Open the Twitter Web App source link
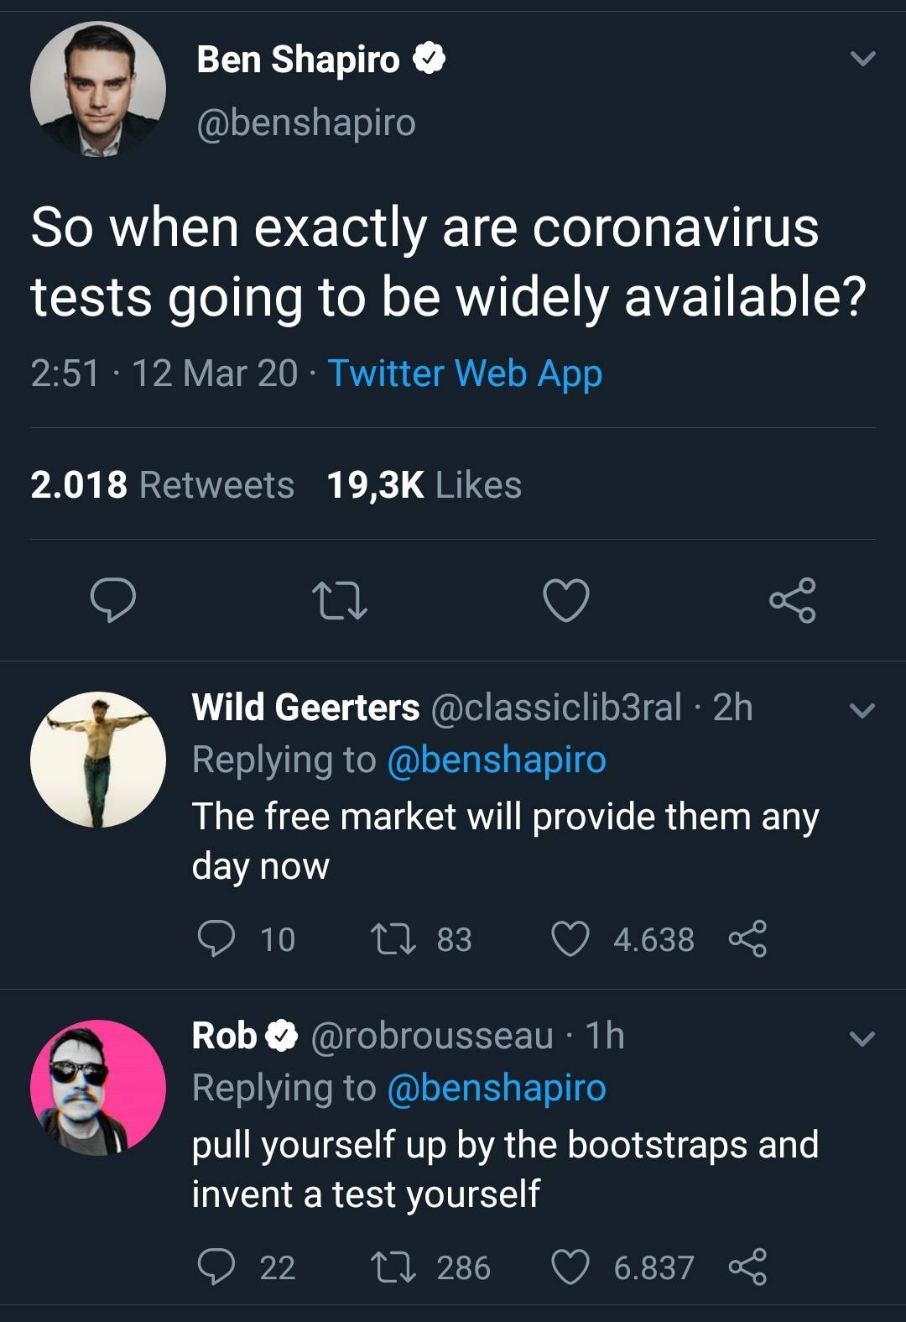 click(x=465, y=374)
